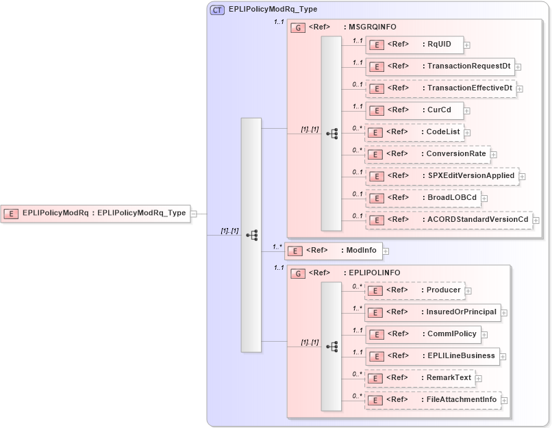Click the CT icon beside EPLIPolicyModRq_Type header

click(x=216, y=10)
